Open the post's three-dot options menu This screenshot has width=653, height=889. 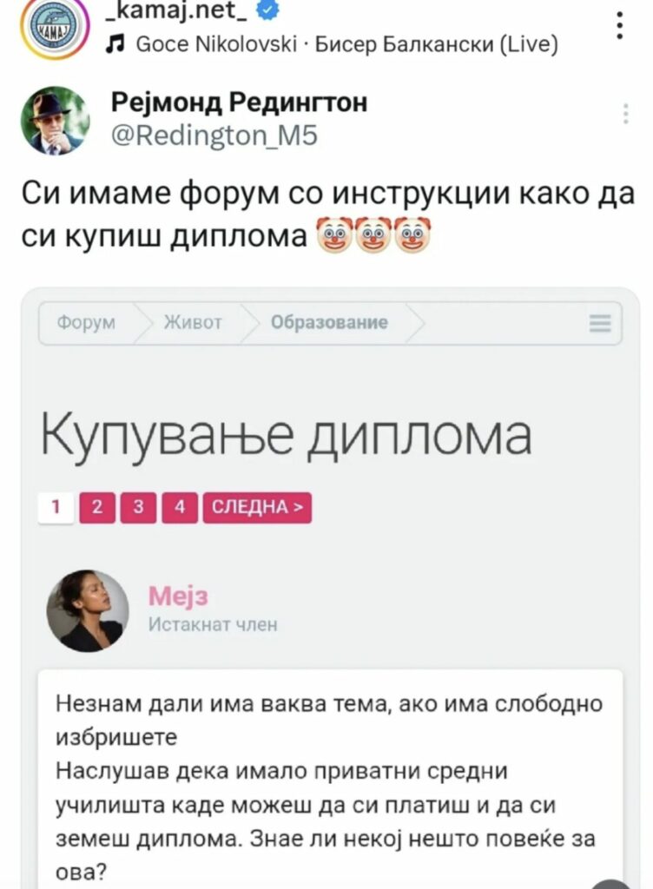(x=619, y=25)
